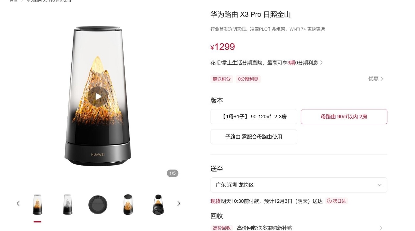This screenshot has height=231, width=415.
Task: Go to previous thumbnail set
Action: click(18, 204)
